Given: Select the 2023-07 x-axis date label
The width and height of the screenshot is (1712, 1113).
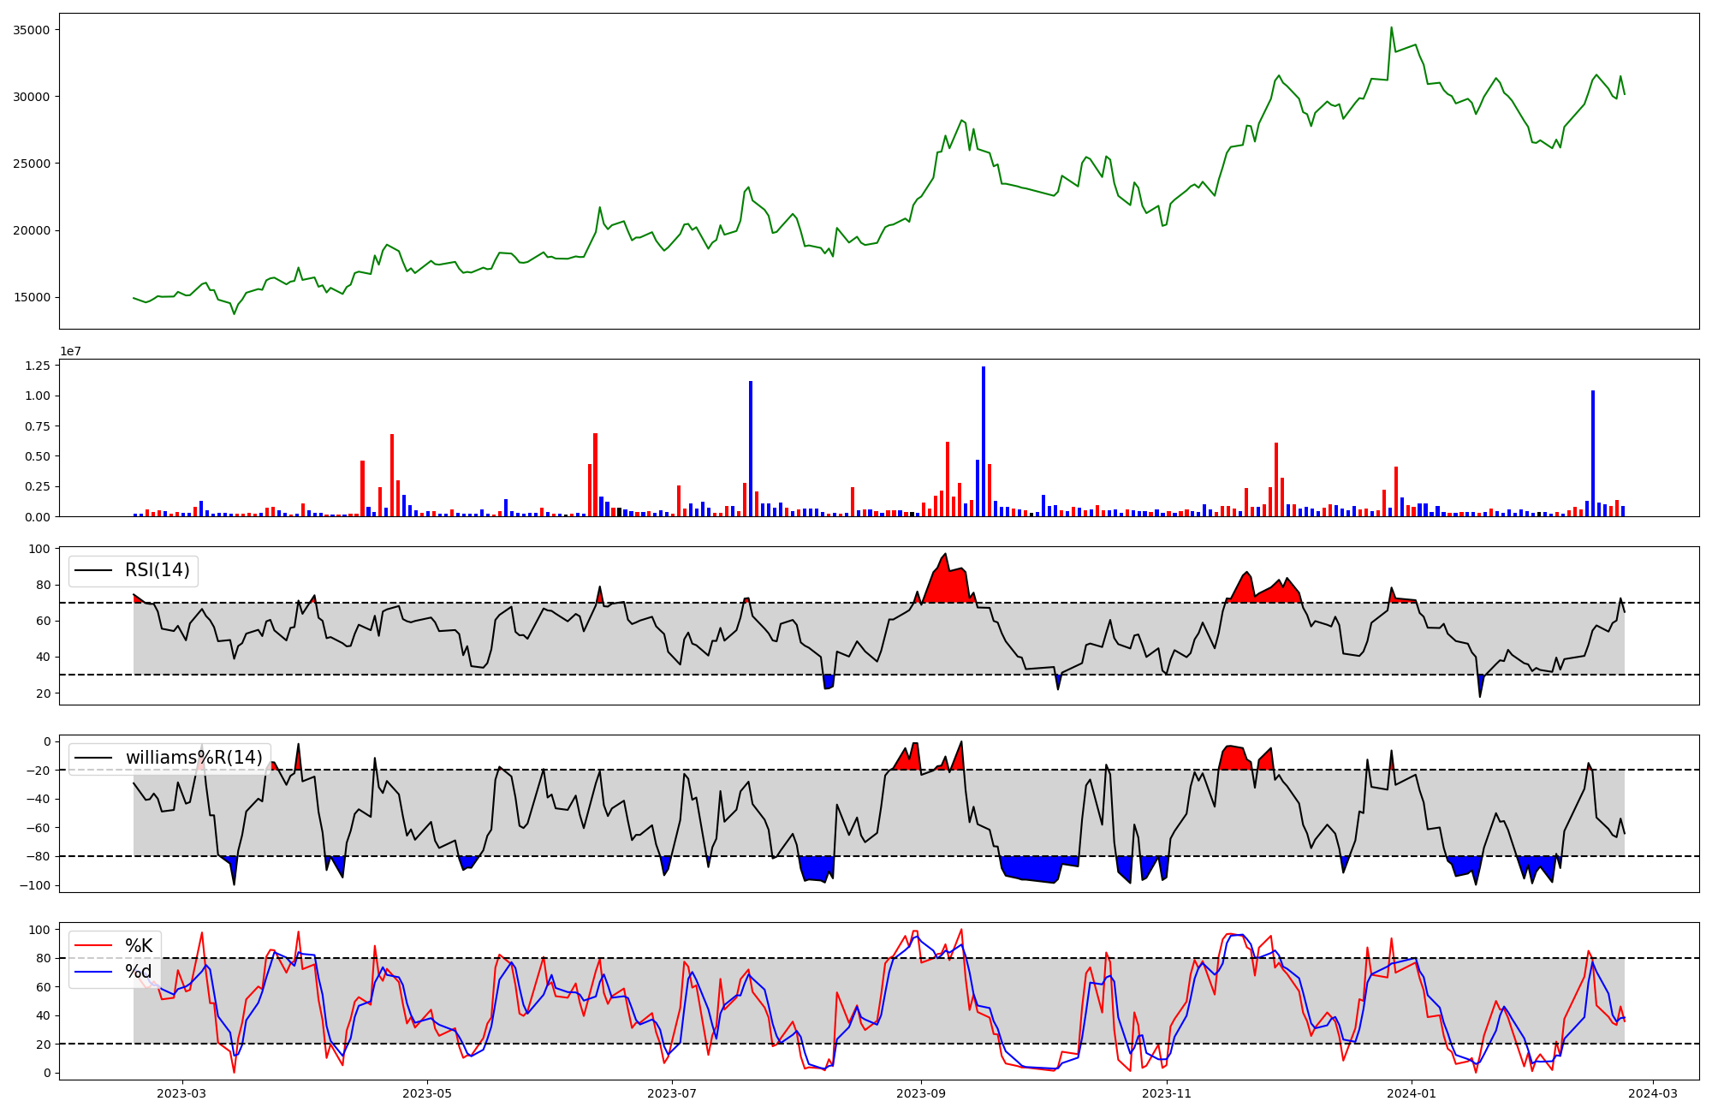Looking at the screenshot, I should coord(672,1093).
